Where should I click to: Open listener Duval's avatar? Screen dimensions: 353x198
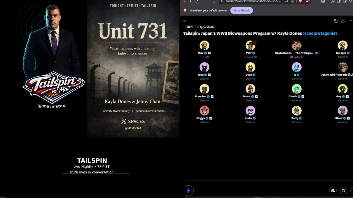(250, 89)
